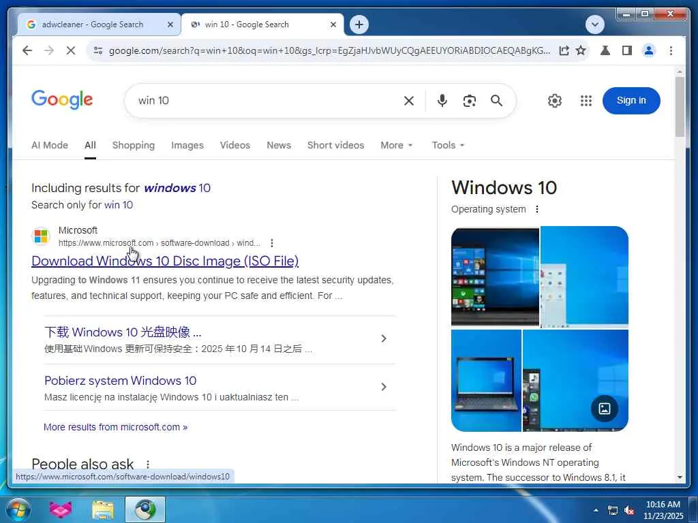Click the scrollbar down arrow
This screenshot has height=523, width=698.
(680, 477)
